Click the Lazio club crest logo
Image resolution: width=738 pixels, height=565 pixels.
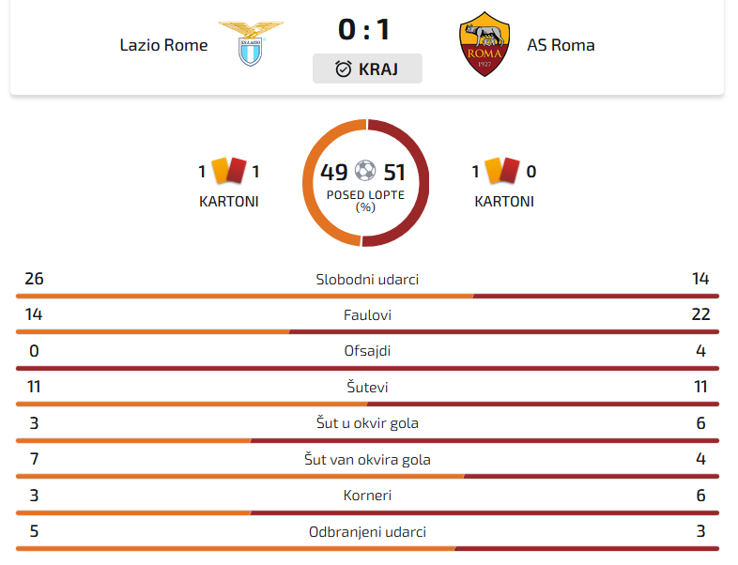click(x=249, y=44)
